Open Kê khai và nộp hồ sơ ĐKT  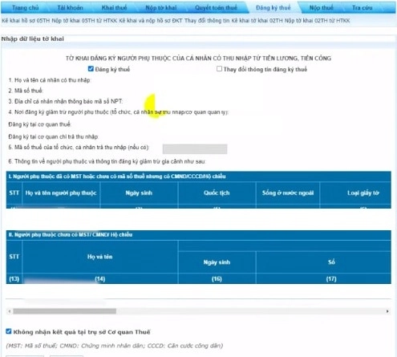pyautogui.click(x=151, y=21)
